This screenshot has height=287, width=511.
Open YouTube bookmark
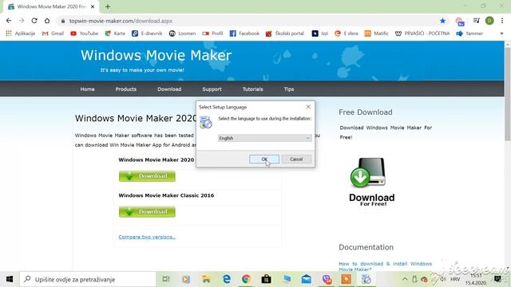tap(84, 33)
